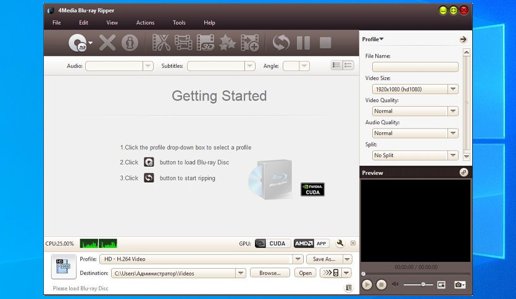
Task: Click the Preview panel detach icon
Action: point(464,172)
